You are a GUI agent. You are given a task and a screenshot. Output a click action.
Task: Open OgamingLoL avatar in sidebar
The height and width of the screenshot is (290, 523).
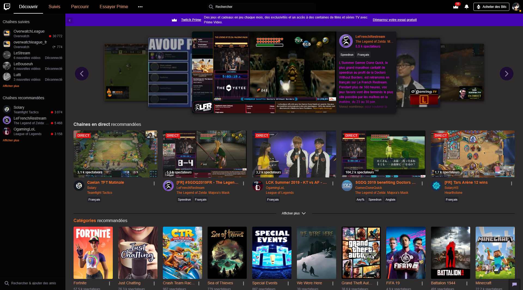point(7,131)
